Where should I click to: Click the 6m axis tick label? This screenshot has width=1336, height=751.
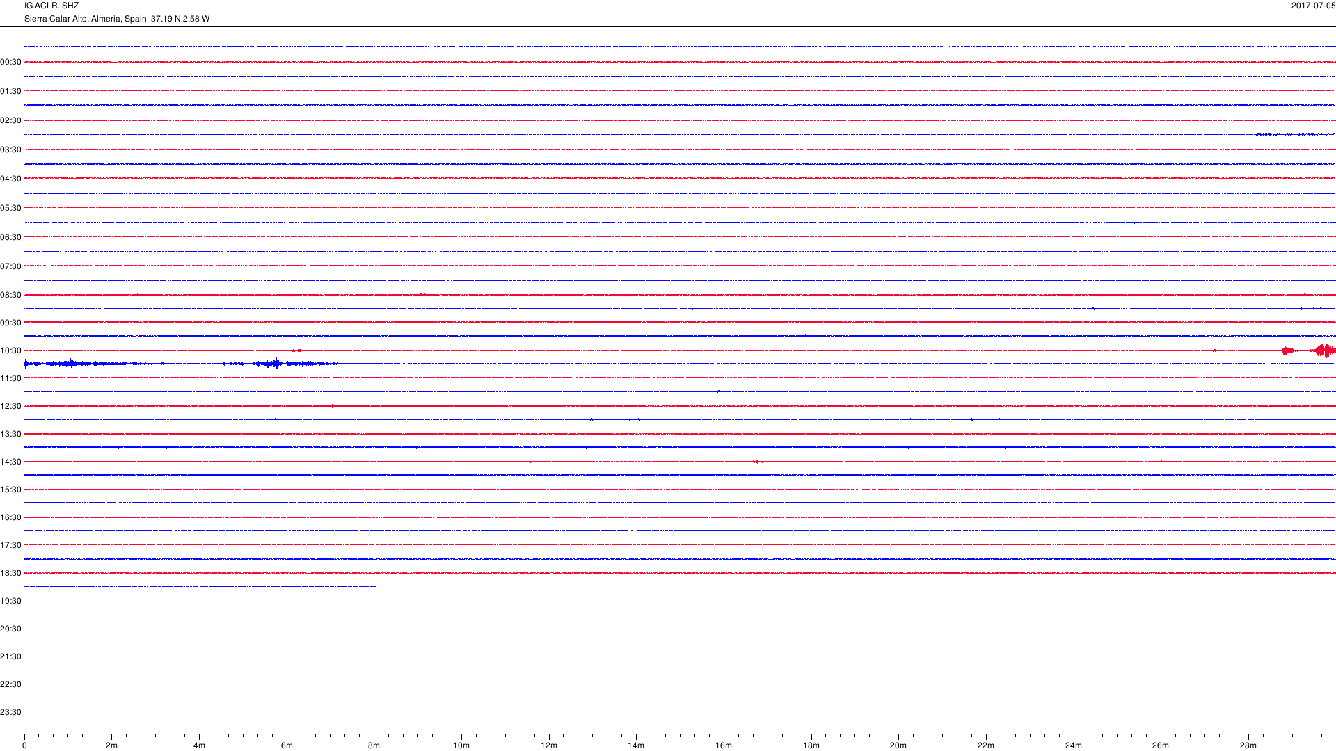click(x=287, y=745)
